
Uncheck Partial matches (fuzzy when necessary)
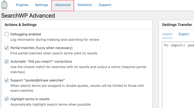(x=7, y=48)
